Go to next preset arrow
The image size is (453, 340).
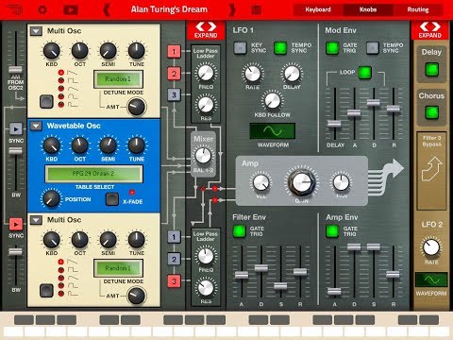coord(232,10)
